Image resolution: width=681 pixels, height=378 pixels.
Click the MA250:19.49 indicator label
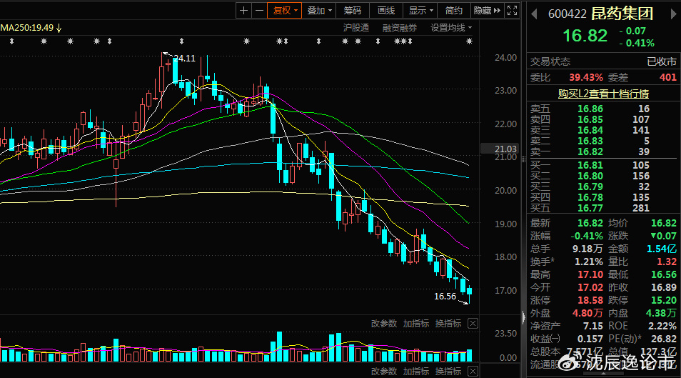tap(27, 28)
